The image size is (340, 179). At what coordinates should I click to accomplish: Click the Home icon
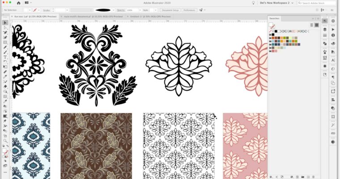(x=19, y=3)
